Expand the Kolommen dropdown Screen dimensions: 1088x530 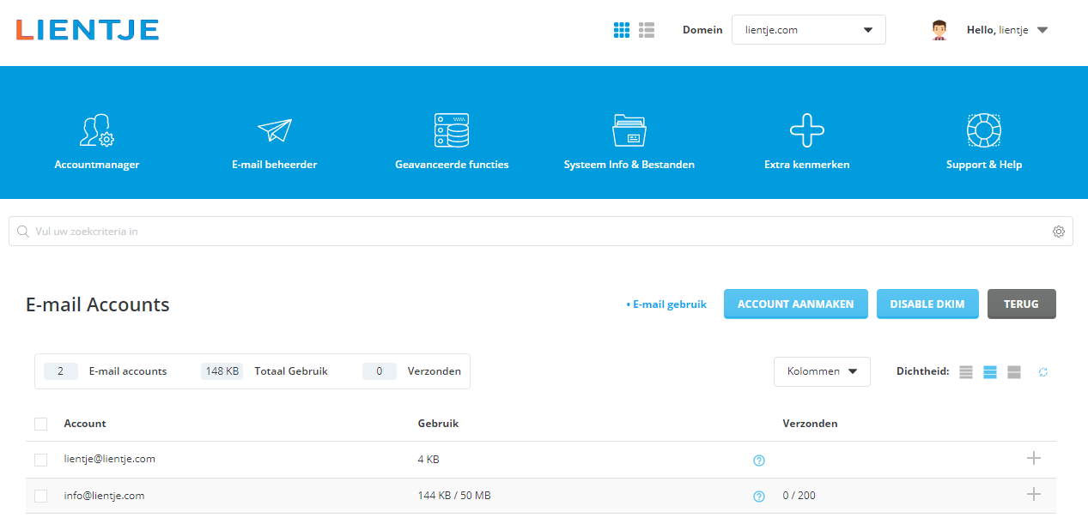822,371
